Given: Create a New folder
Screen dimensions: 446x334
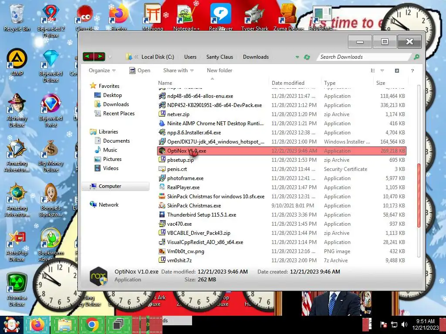Looking at the screenshot, I should click(x=220, y=70).
